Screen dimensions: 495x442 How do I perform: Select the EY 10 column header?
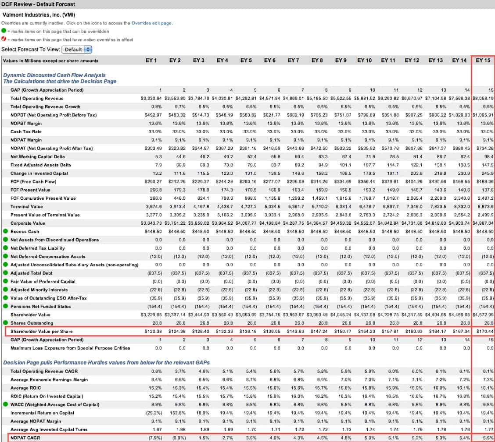tap(364, 60)
